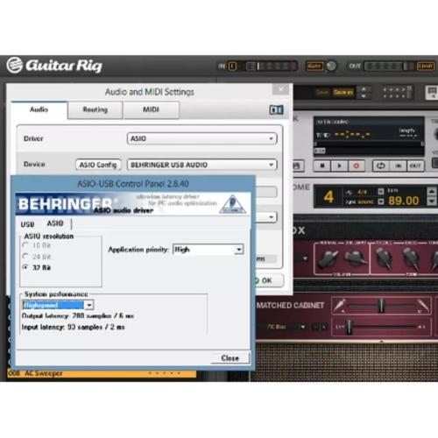This screenshot has width=438, height=438.
Task: Click the tapedeck position timeline bar
Action: (369, 144)
